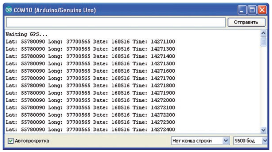Image resolution: width=272 pixels, height=152 pixels.
Task: Open the Нет конца строки dropdown
Action: 200,140
